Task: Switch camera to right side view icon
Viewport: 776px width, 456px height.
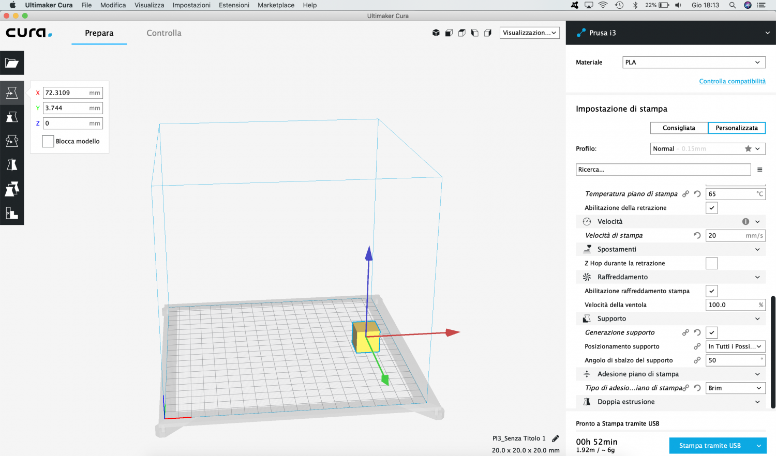Action: point(488,33)
